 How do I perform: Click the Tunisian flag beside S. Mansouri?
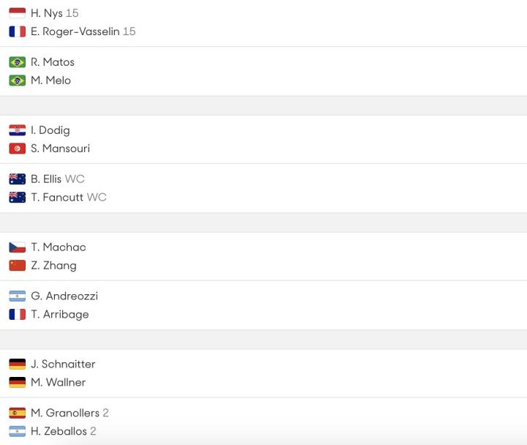(17, 149)
